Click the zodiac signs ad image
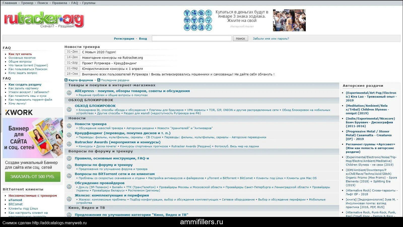Viewport: 403px width, 227px height. [198, 20]
